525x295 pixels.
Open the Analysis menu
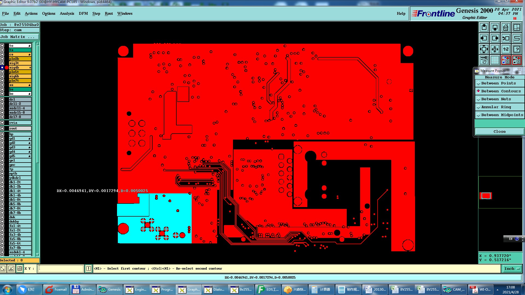pos(67,14)
